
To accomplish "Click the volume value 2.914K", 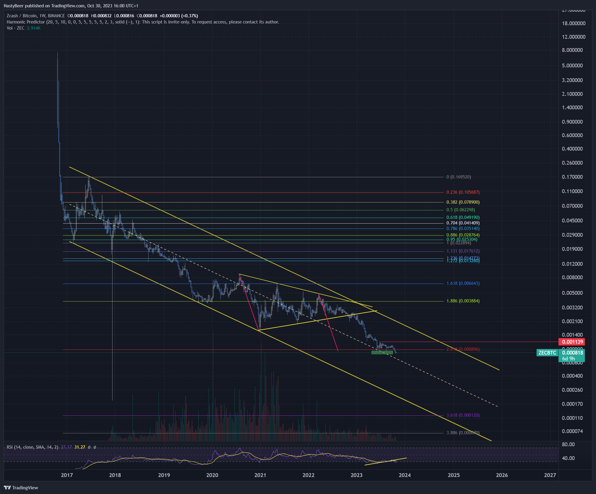I will (34, 28).
